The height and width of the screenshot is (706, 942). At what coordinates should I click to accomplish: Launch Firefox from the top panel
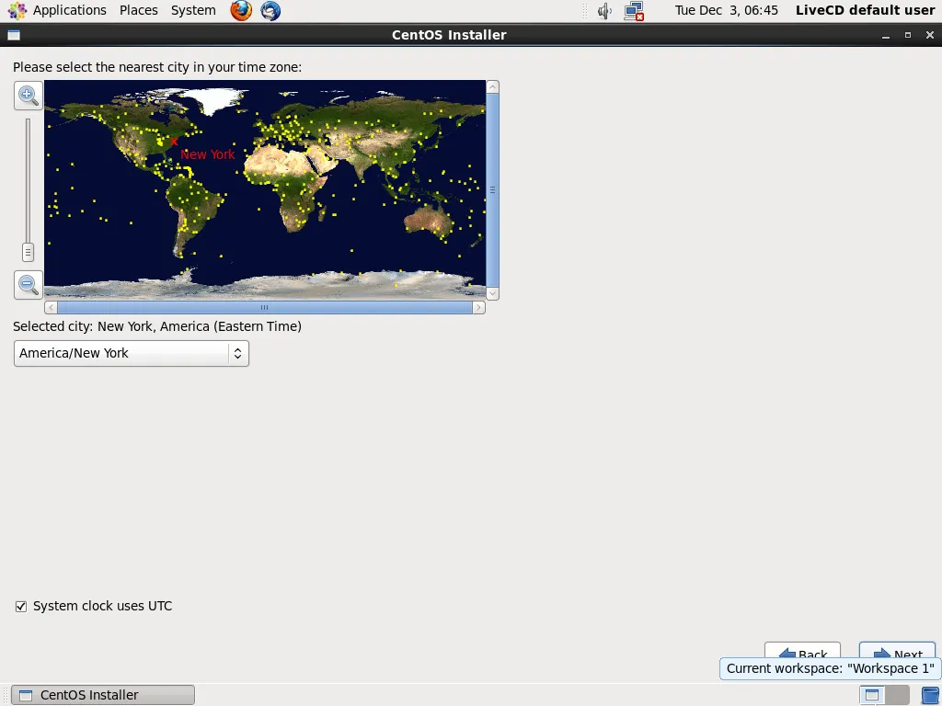[x=241, y=11]
